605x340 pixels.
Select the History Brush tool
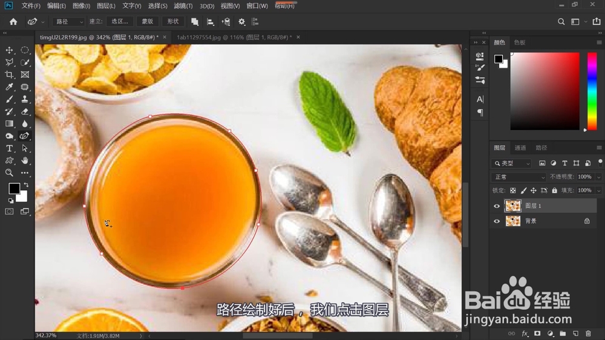(x=9, y=111)
